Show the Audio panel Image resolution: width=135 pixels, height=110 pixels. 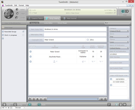click(x=39, y=105)
